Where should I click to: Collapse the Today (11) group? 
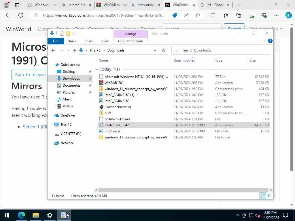(x=97, y=69)
